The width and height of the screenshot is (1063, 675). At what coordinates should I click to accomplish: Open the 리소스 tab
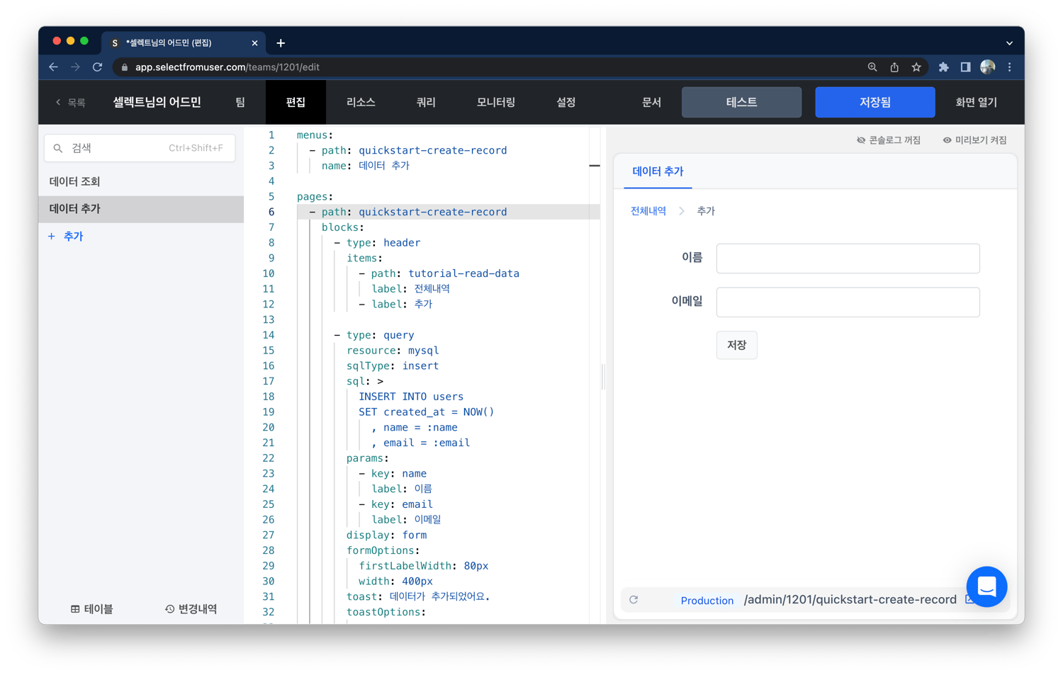pos(361,103)
